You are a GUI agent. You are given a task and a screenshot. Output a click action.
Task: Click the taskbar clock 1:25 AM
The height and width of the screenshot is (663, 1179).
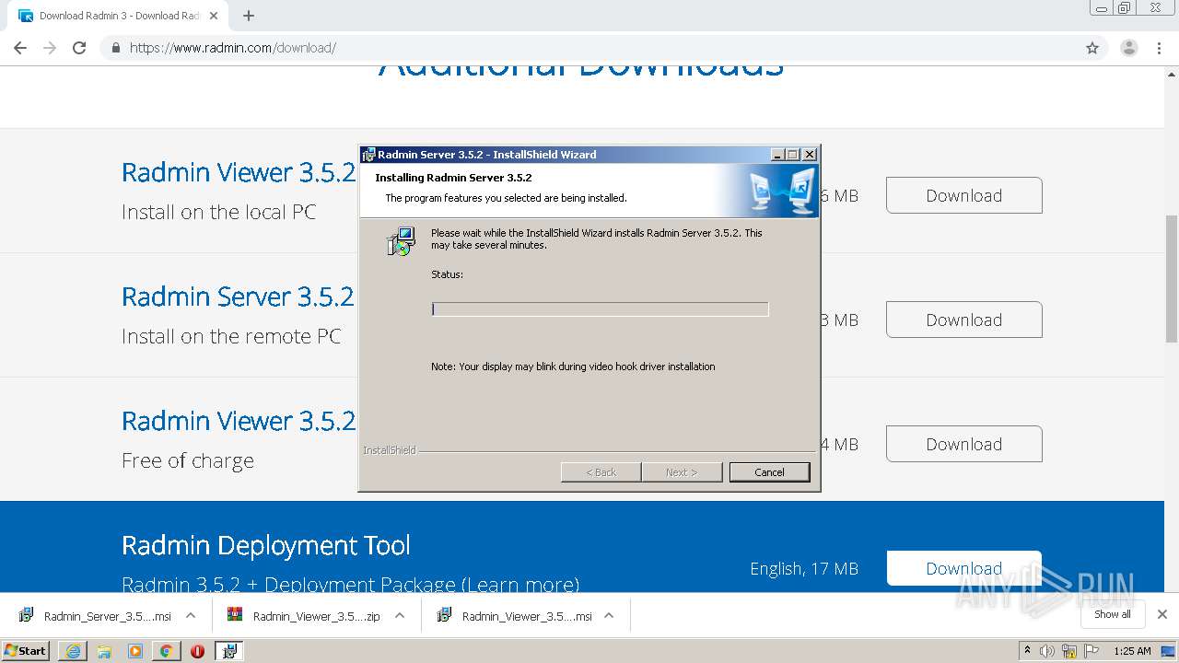(1132, 651)
